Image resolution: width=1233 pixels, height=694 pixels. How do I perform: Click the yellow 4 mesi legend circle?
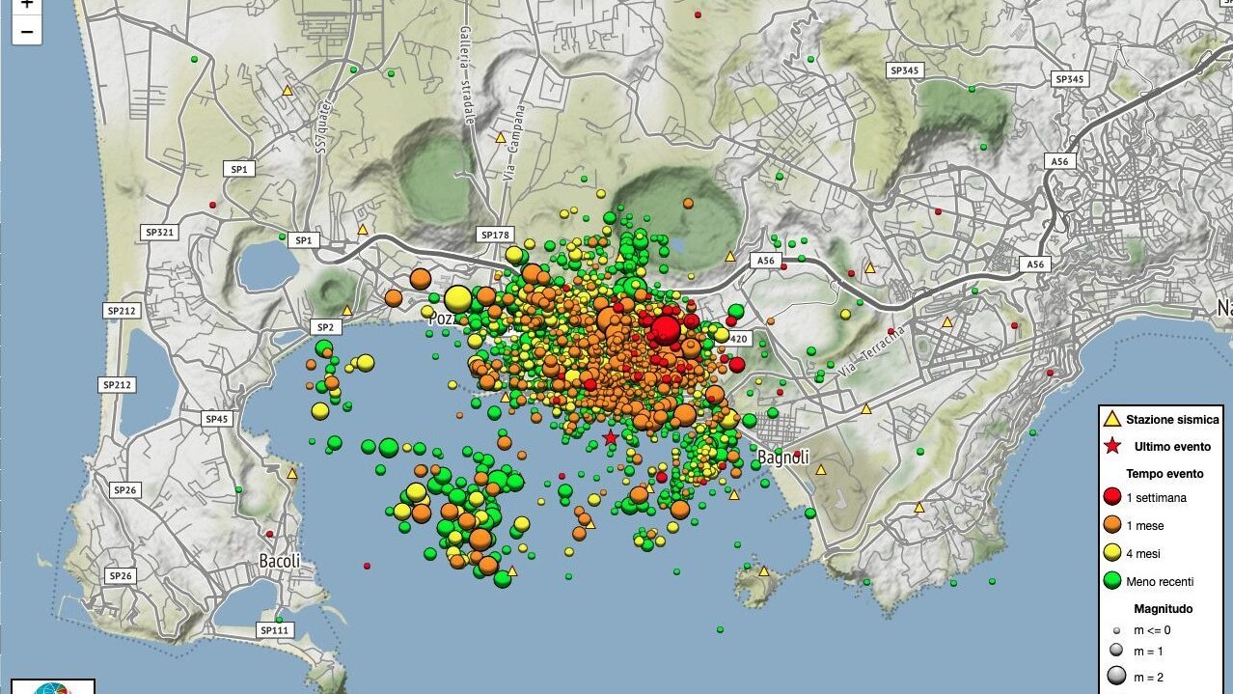point(1111,553)
